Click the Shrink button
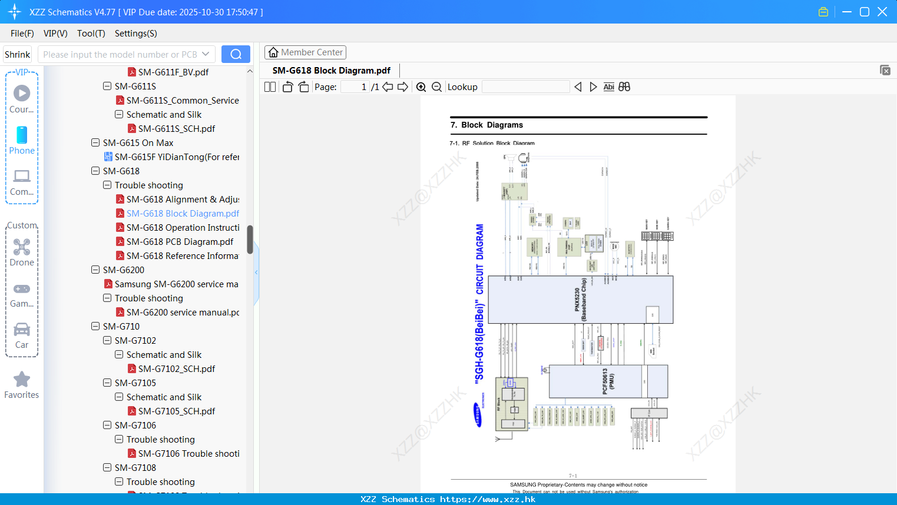Screen dimensions: 897x505 (17, 54)
